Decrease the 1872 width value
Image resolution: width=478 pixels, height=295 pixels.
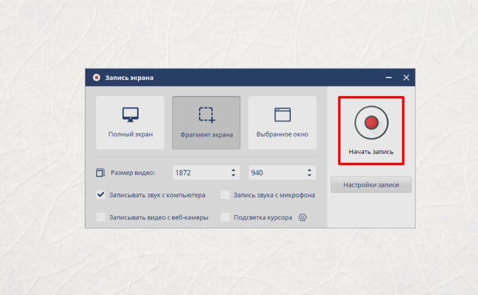click(233, 175)
